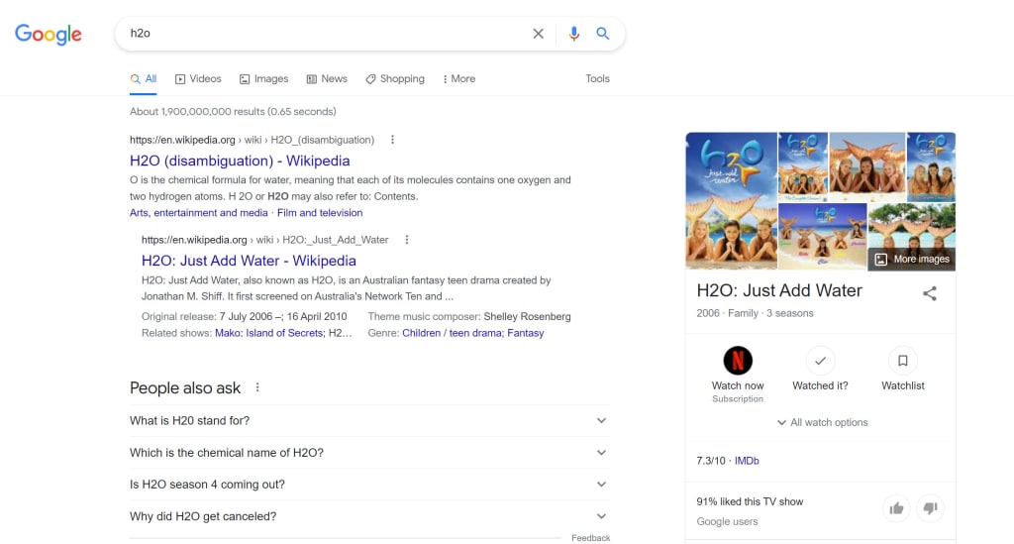Image resolution: width=1014 pixels, height=544 pixels.
Task: Click the Google logo
Action: [x=49, y=34]
